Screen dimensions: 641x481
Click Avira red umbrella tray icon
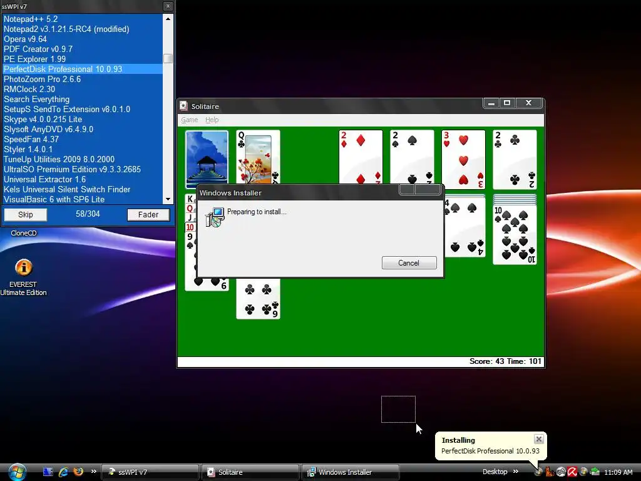(572, 472)
